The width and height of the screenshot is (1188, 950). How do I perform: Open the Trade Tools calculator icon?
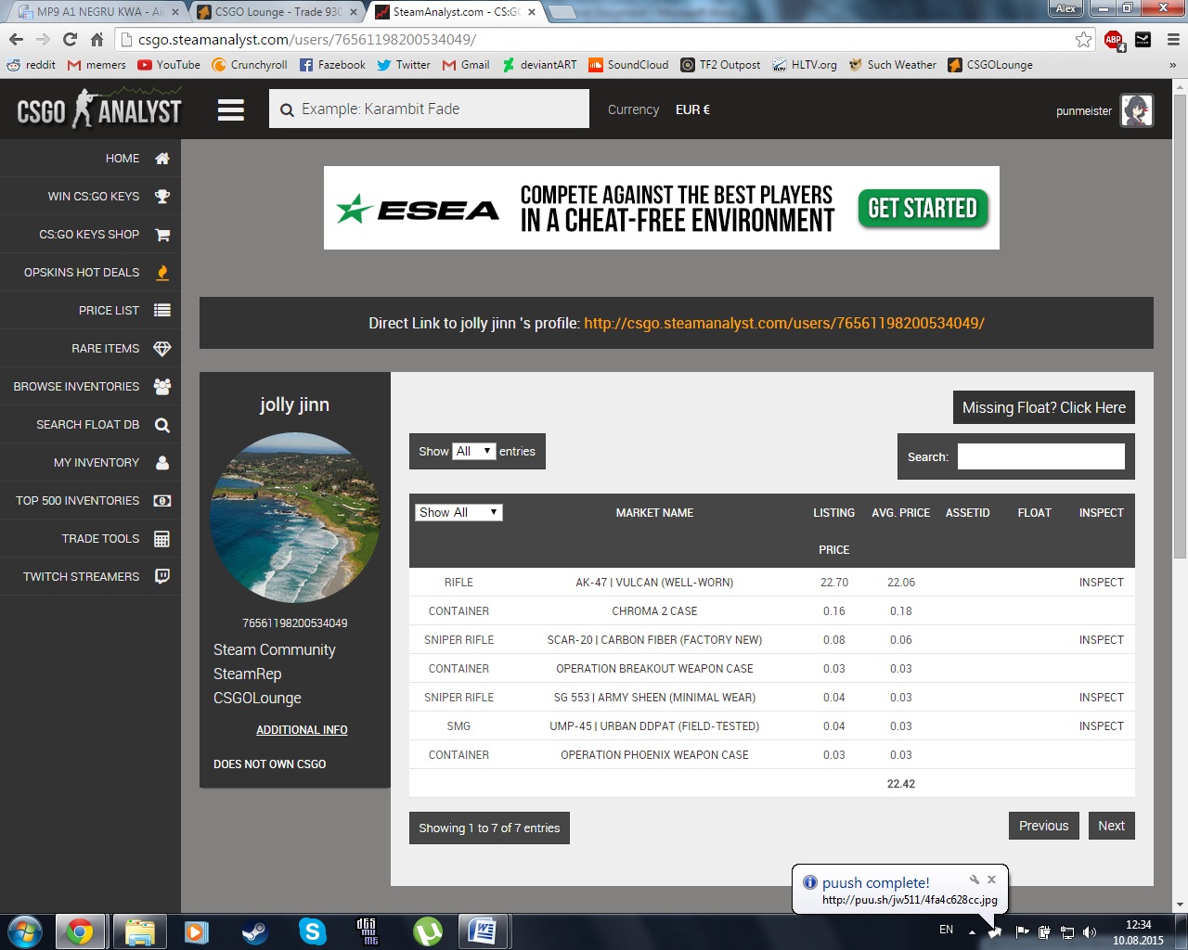[162, 539]
